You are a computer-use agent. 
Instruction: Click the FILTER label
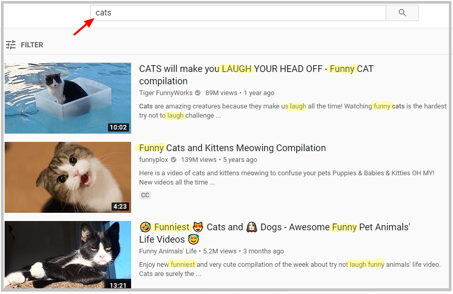32,45
